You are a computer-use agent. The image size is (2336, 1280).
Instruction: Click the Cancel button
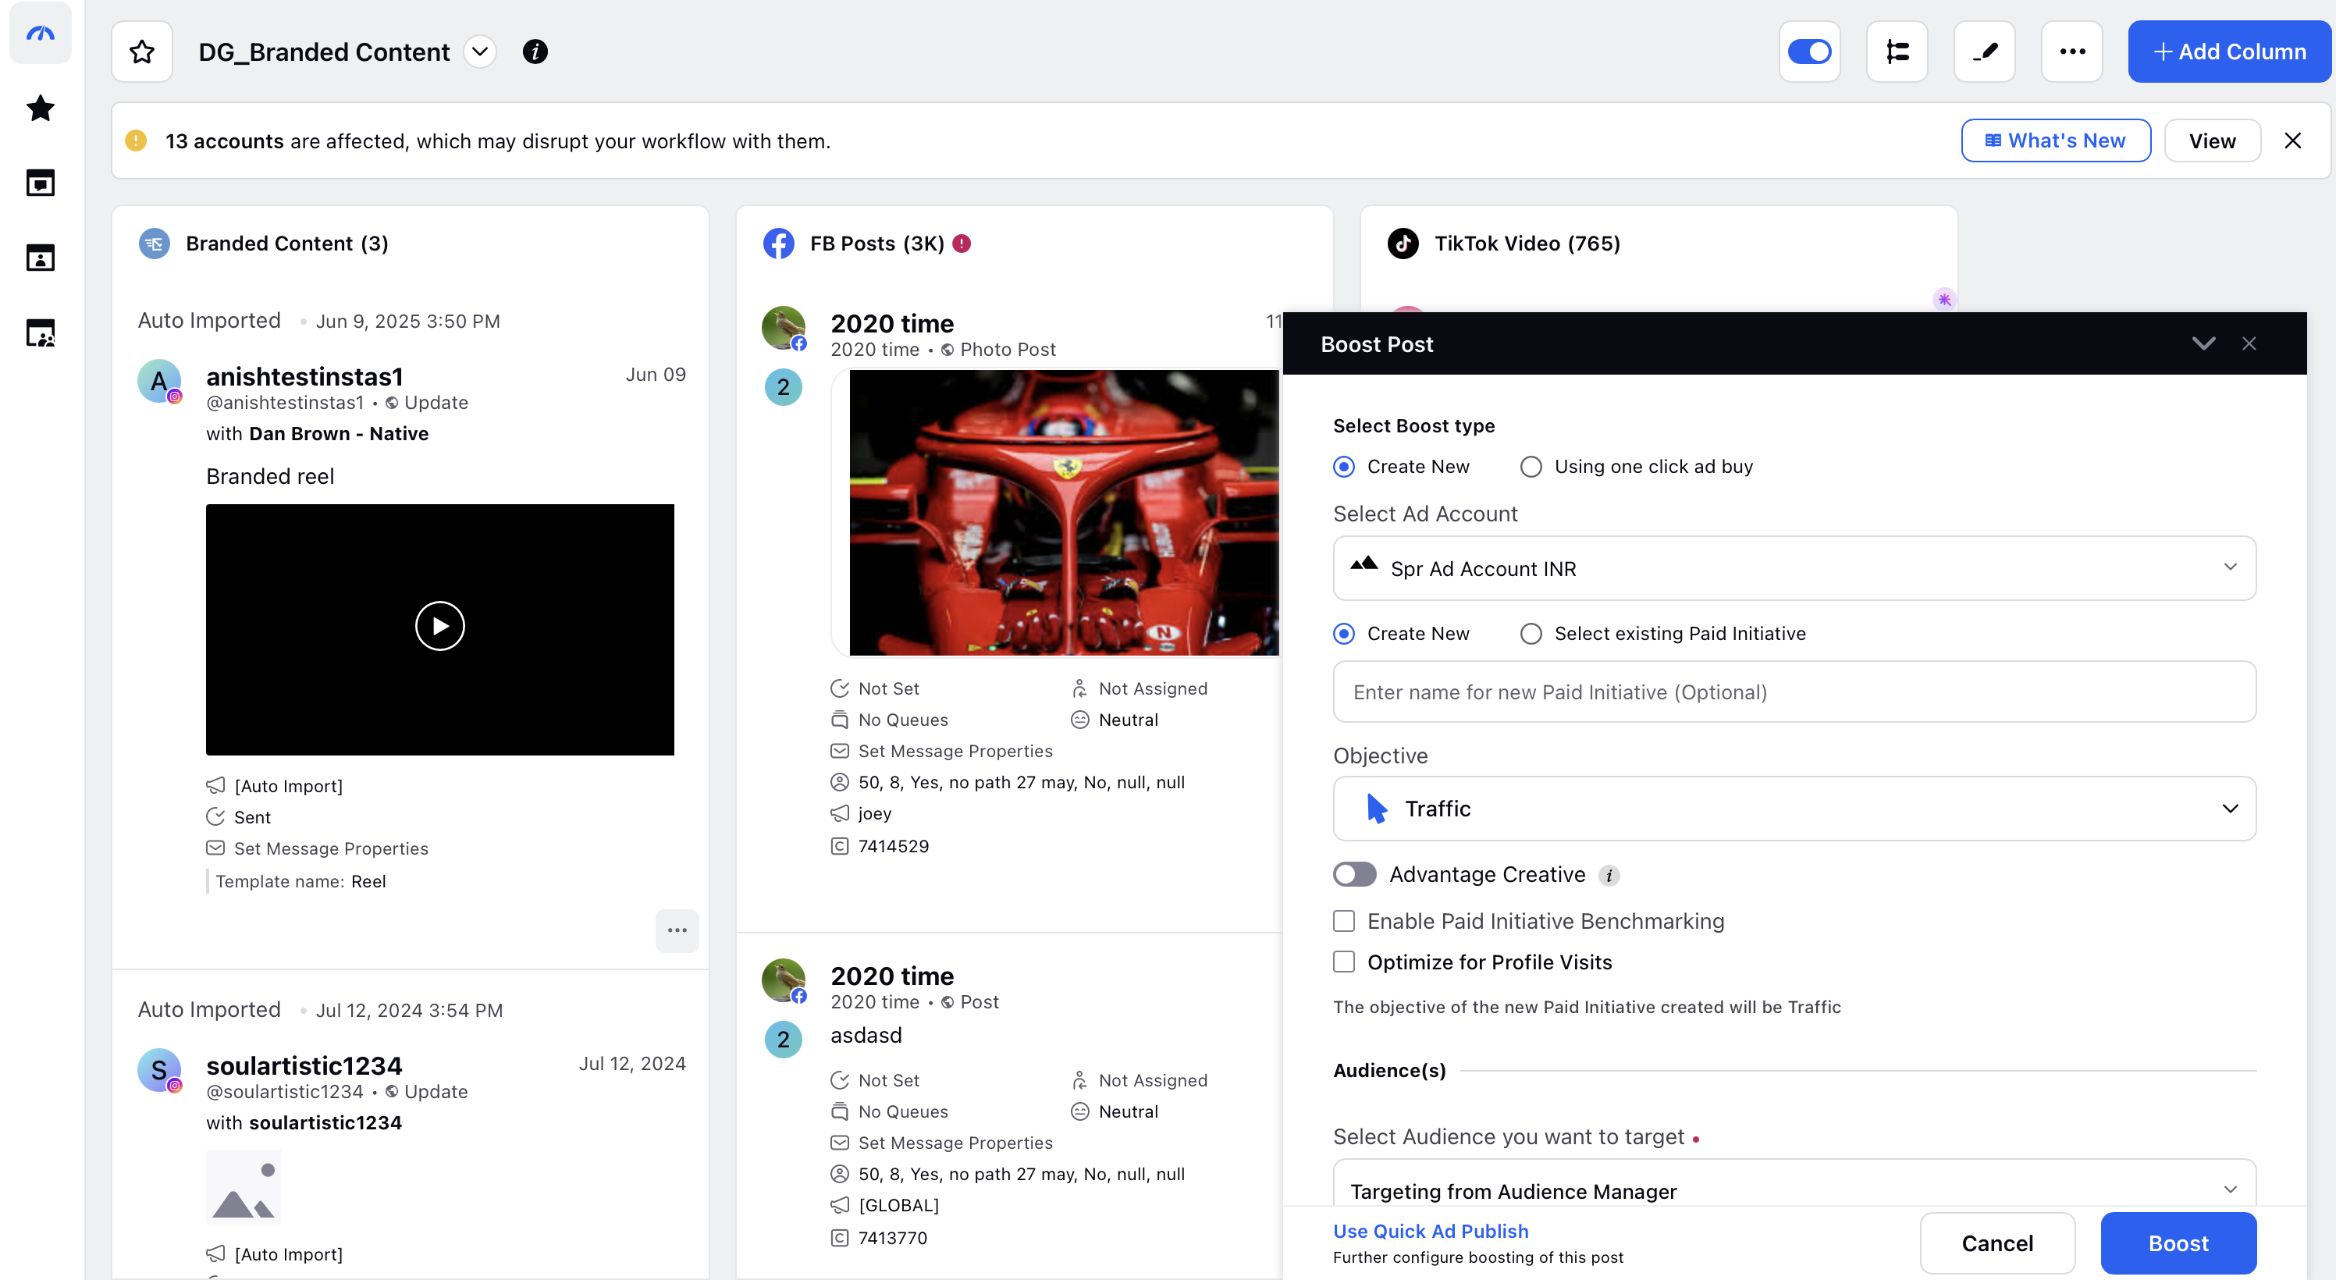tap(1996, 1243)
